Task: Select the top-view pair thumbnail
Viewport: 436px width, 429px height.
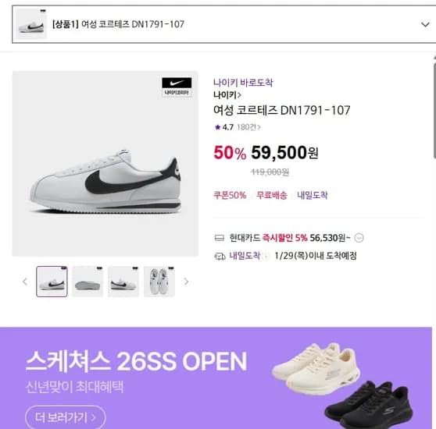Action: (159, 282)
